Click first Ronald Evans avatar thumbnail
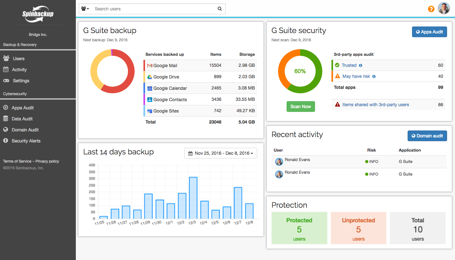Screen dimensions: 455x260 tap(279, 162)
